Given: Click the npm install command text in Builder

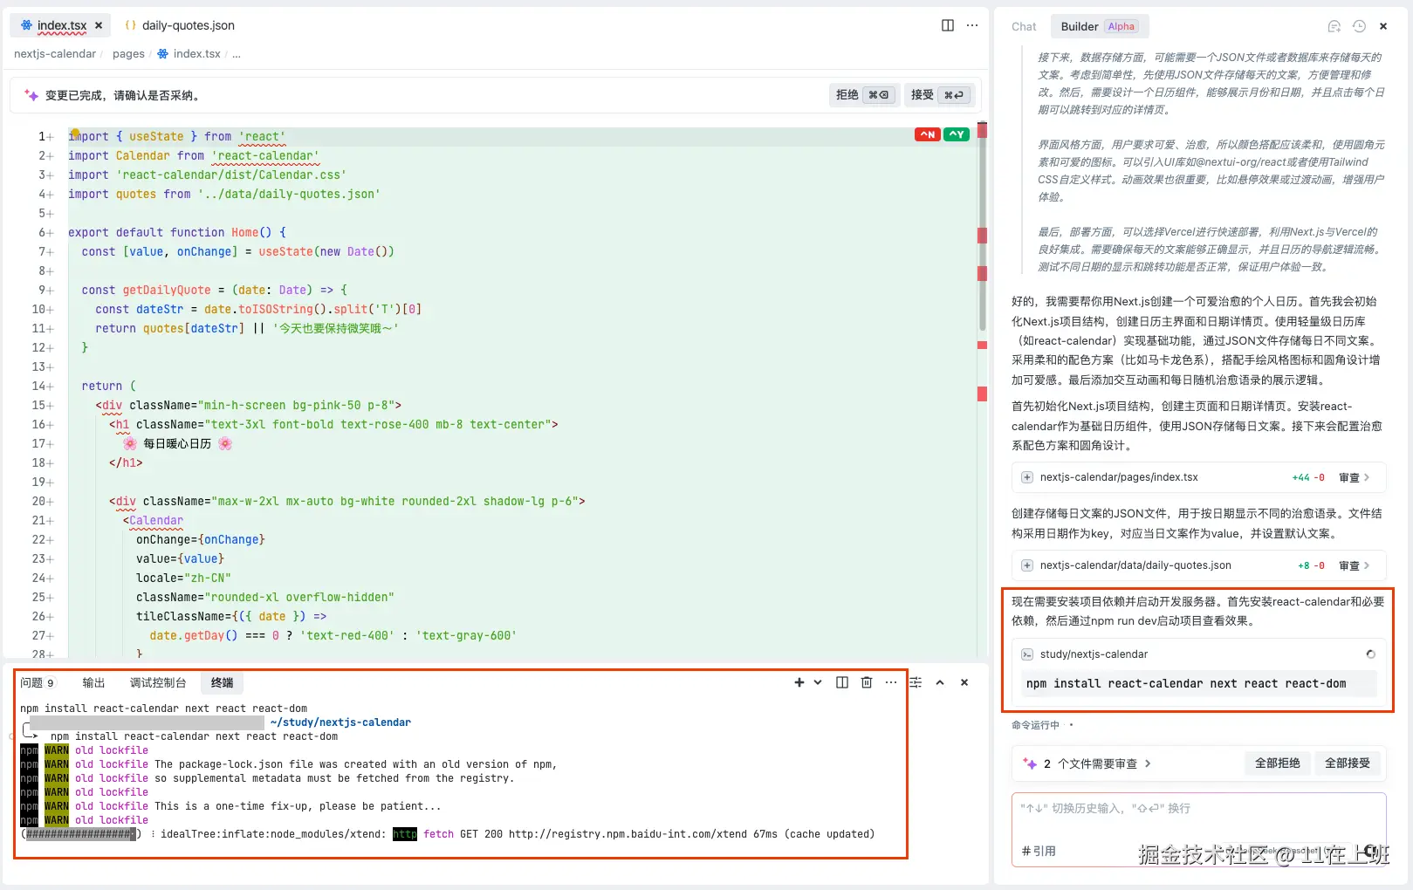Looking at the screenshot, I should point(1186,684).
